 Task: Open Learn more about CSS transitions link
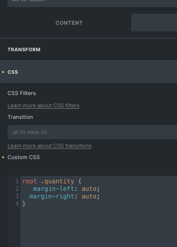coord(49,146)
